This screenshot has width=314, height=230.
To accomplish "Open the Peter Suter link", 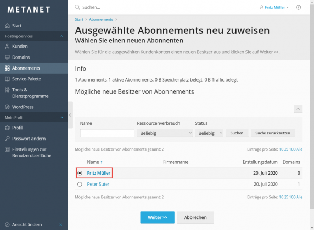I will (x=98, y=184).
